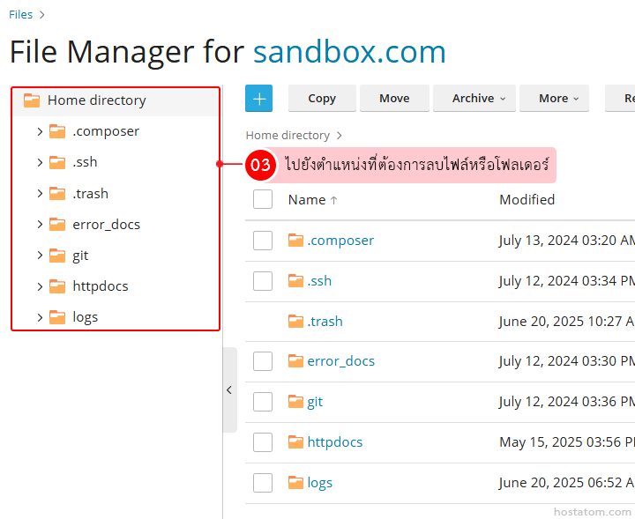635x519 pixels.
Task: Click the .trash folder icon in file list
Action: [295, 322]
